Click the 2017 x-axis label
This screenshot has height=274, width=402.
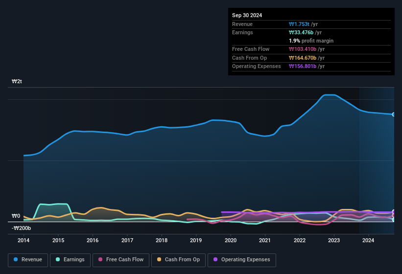pos(127,240)
